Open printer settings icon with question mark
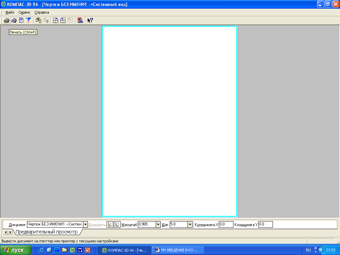 pyautogui.click(x=14, y=20)
